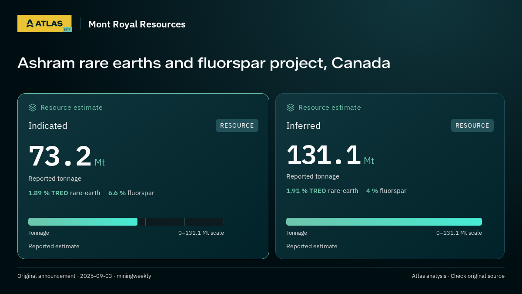Click the Atlas analysis check source note
522x294 pixels.
coord(458,276)
